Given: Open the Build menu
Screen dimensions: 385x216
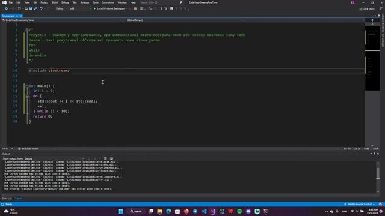Looking at the screenshot, I should pyautogui.click(x=55, y=2).
